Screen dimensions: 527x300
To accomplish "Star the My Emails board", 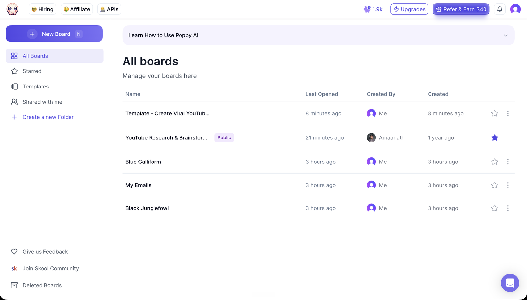I will (x=495, y=185).
